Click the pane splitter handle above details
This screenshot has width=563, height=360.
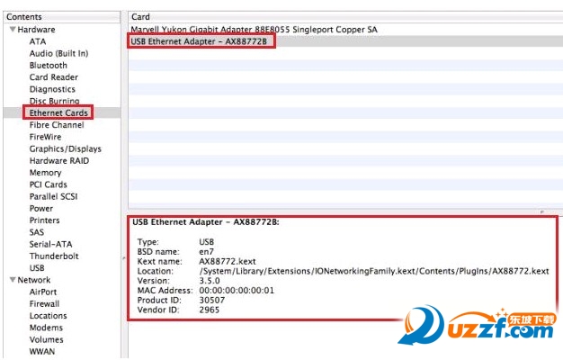tap(542, 211)
